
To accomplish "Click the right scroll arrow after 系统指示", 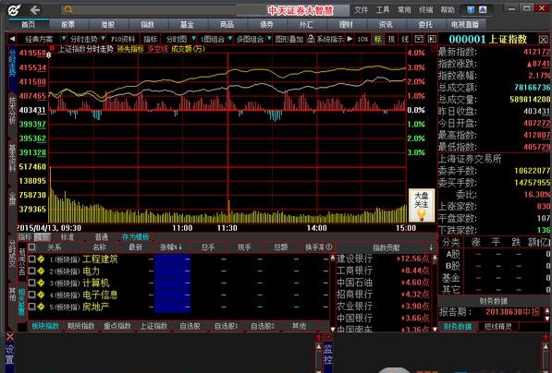I will (350, 39).
